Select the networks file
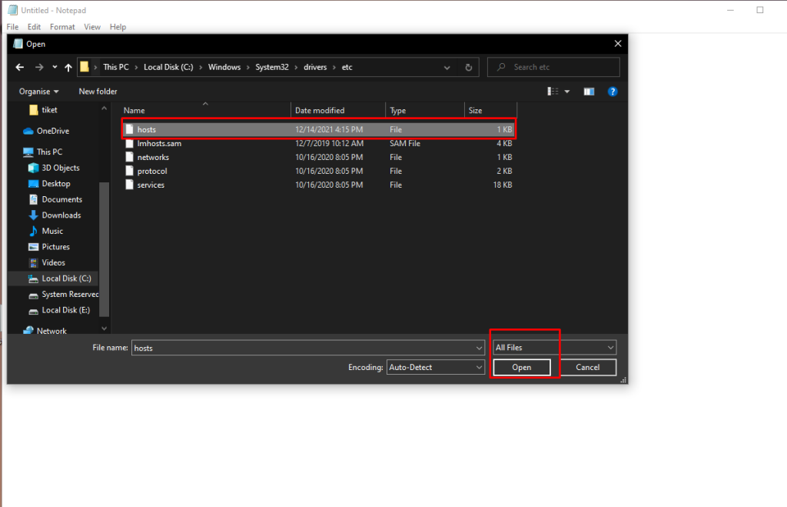Image resolution: width=787 pixels, height=507 pixels. coord(319,157)
